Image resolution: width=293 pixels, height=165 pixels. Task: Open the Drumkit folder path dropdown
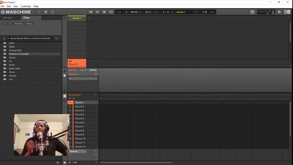[31, 38]
